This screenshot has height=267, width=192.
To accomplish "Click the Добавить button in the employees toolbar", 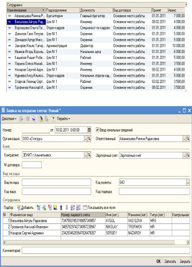I will [x=25, y=208].
